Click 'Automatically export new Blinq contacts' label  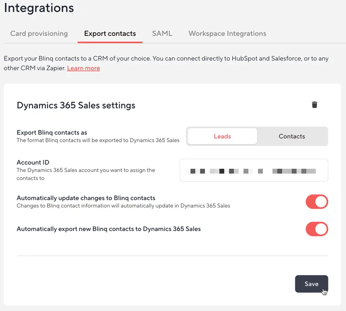[x=109, y=229]
